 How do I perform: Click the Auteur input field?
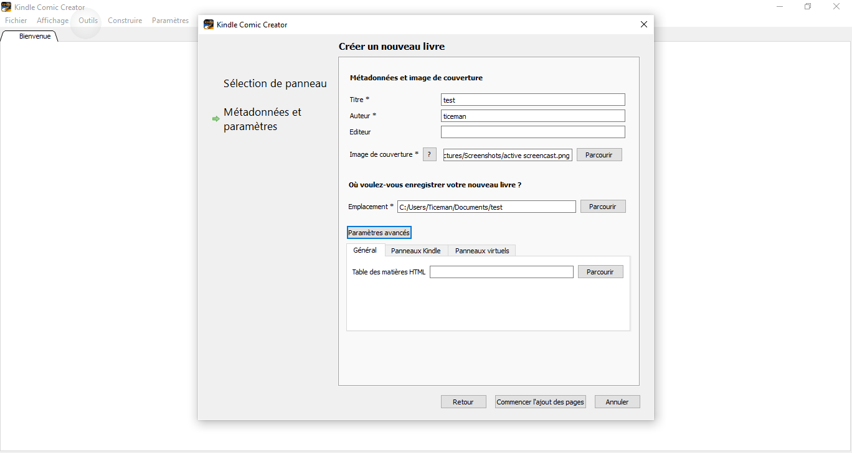532,116
